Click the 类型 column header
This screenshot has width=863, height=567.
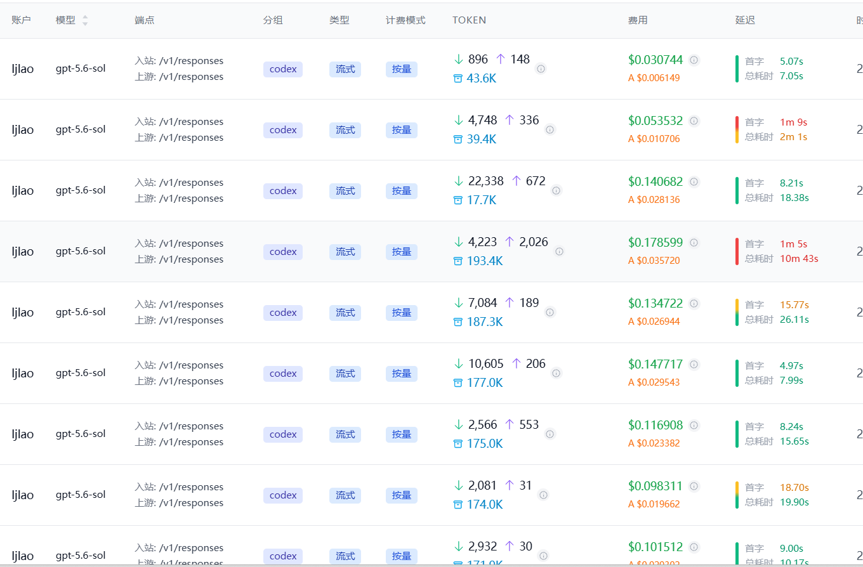click(339, 20)
